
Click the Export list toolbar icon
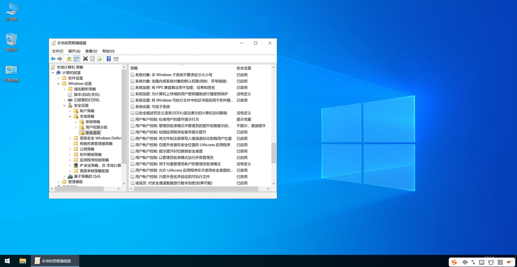pyautogui.click(x=100, y=59)
